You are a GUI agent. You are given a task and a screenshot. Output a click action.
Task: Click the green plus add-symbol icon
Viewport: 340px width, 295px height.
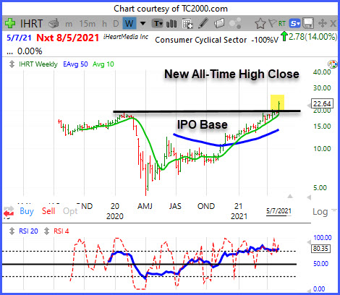[10, 24]
